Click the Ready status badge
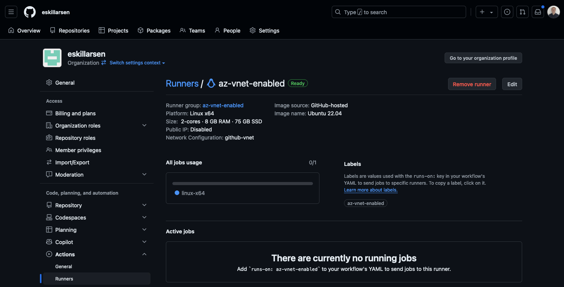Image resolution: width=564 pixels, height=287 pixels. coord(298,83)
